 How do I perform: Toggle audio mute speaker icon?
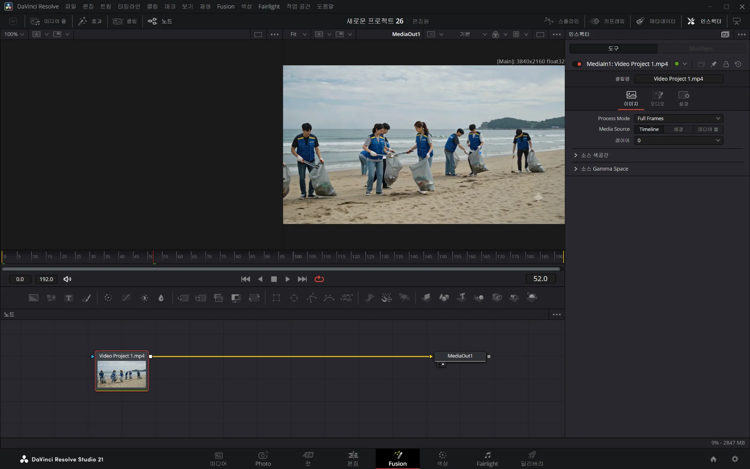pos(67,279)
